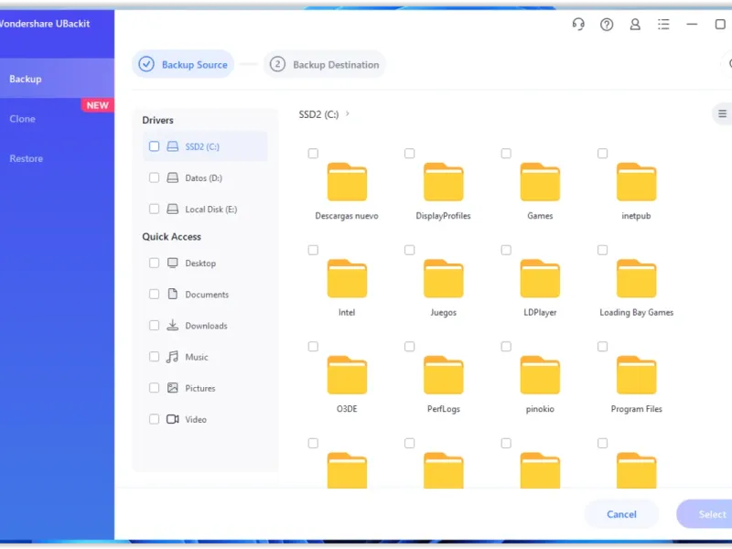
Task: Open the Intel folder icon
Action: point(347,279)
